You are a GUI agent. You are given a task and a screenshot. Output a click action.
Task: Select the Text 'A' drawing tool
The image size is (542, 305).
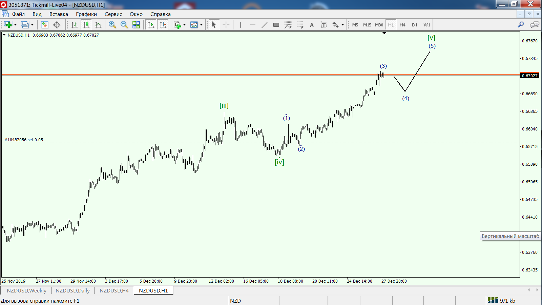click(312, 25)
